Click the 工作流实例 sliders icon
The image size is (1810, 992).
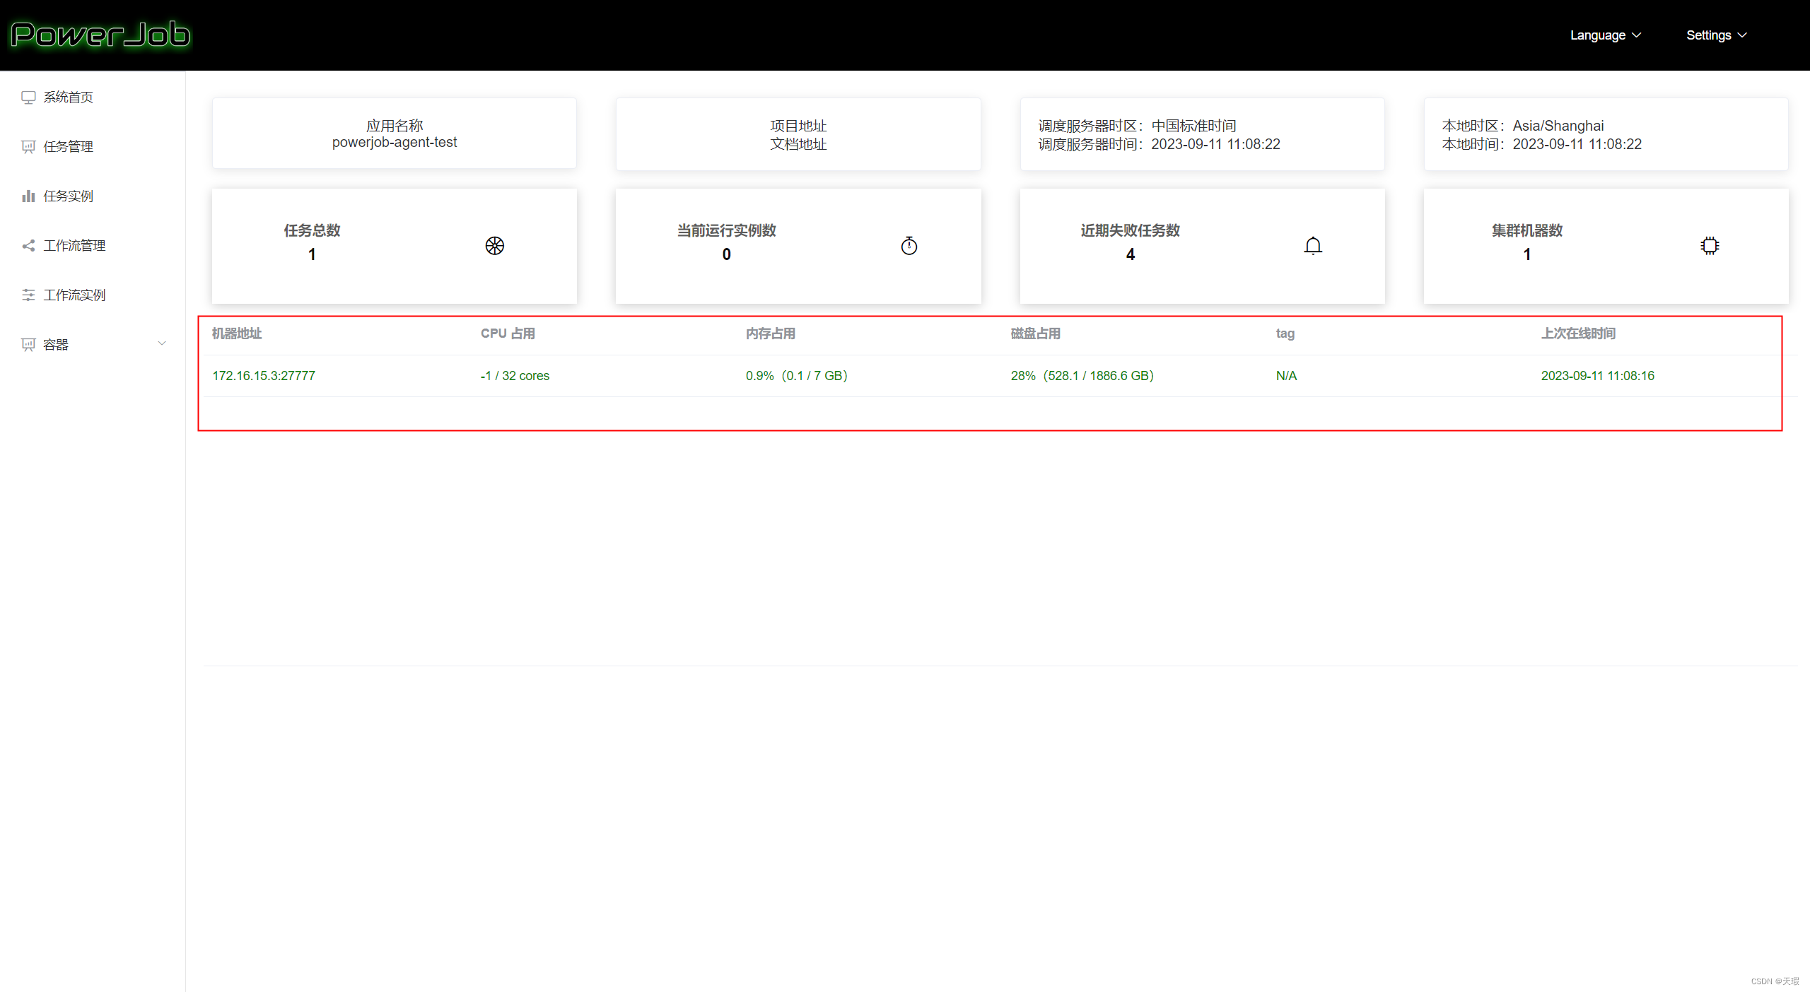point(28,295)
